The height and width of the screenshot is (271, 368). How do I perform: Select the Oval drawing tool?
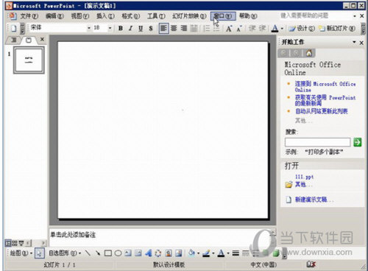click(x=118, y=253)
